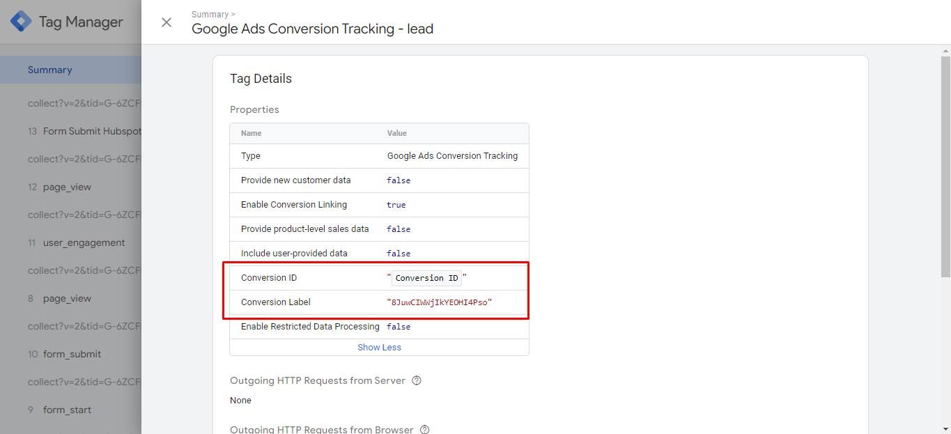Select the form_submit event
951x434 pixels.
pos(72,354)
